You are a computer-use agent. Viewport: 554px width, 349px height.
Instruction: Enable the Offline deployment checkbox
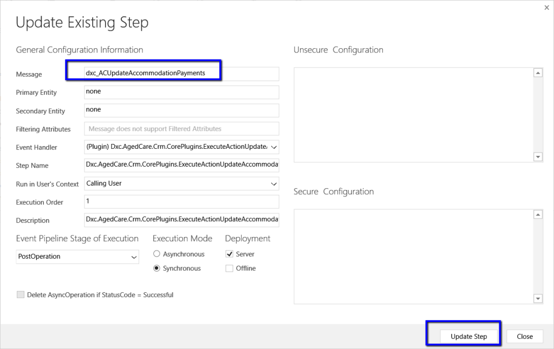coord(230,268)
